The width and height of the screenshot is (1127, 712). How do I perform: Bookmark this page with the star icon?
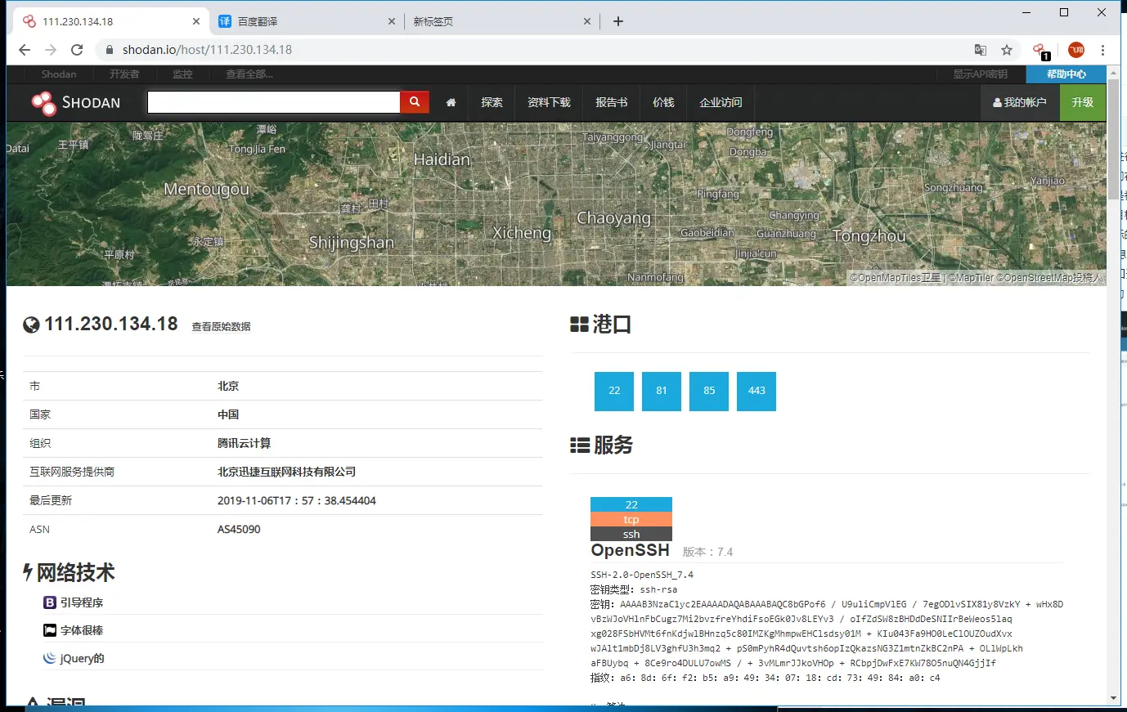pos(1007,50)
